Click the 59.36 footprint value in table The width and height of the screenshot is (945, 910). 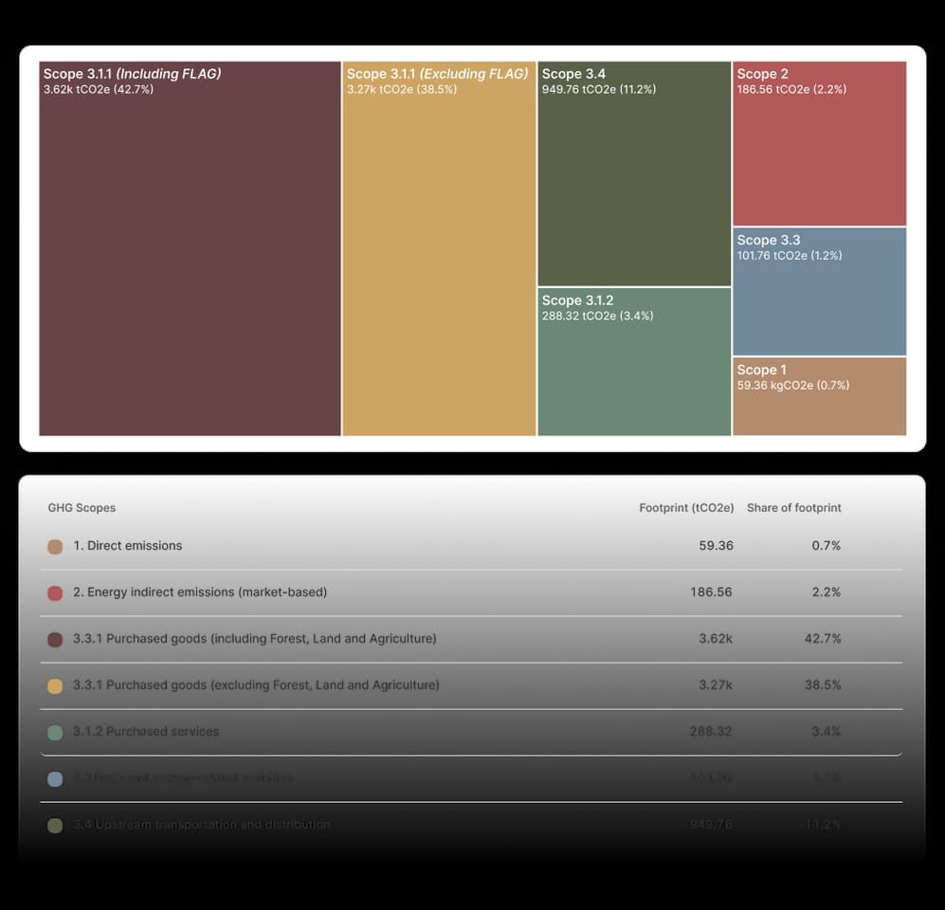[716, 545]
